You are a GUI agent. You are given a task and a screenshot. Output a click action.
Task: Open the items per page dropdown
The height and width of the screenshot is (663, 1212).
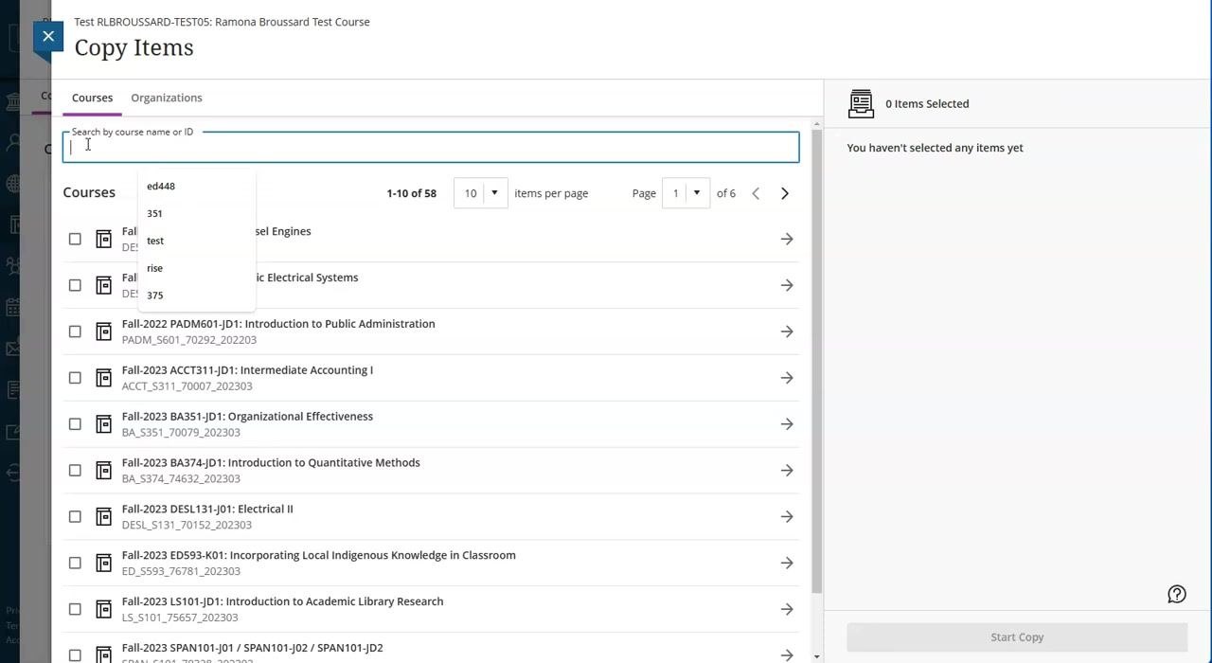(x=480, y=193)
